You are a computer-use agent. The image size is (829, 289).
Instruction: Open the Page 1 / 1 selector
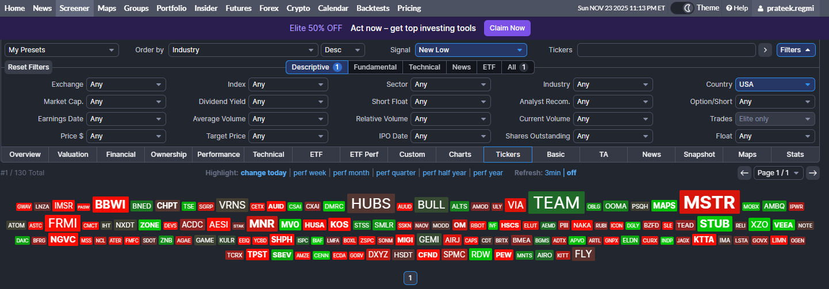778,173
